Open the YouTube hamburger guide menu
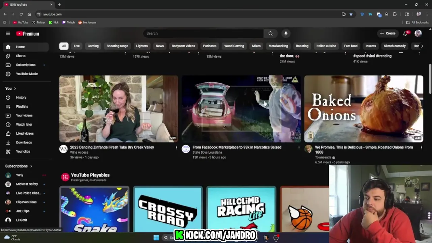The width and height of the screenshot is (432, 243). pyautogui.click(x=8, y=33)
